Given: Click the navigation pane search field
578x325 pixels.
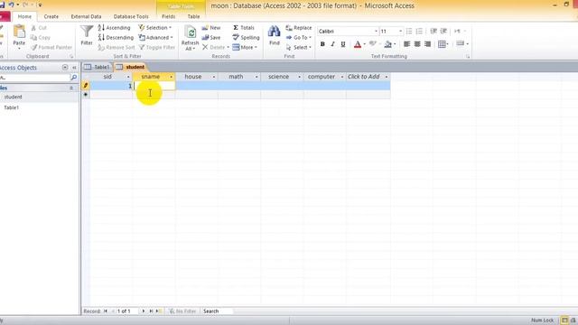Looking at the screenshot, I should (34, 78).
